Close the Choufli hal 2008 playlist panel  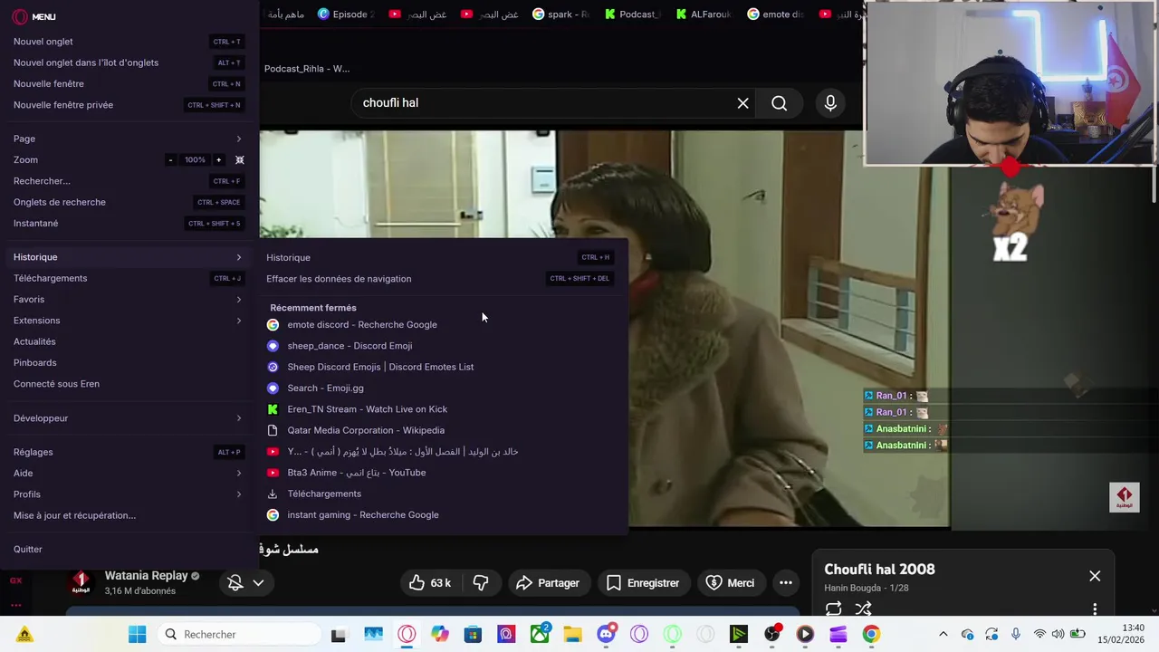click(x=1095, y=576)
